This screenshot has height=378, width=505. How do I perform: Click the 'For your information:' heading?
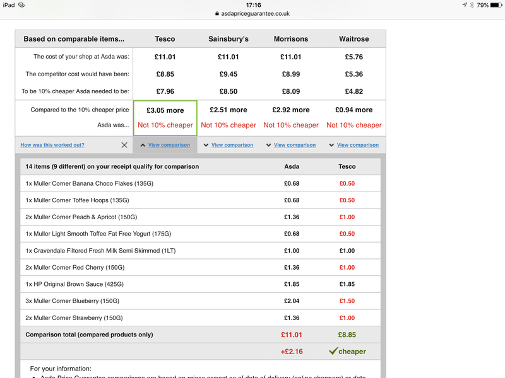(x=61, y=369)
